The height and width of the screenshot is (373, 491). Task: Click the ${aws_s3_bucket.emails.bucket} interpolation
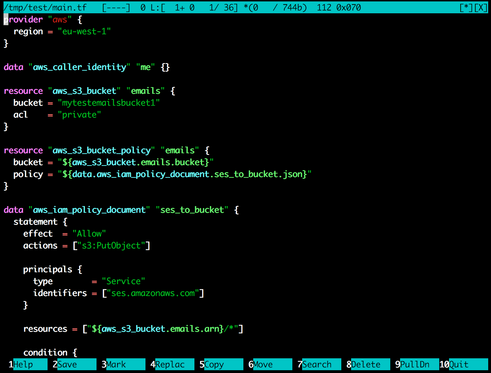pos(136,162)
